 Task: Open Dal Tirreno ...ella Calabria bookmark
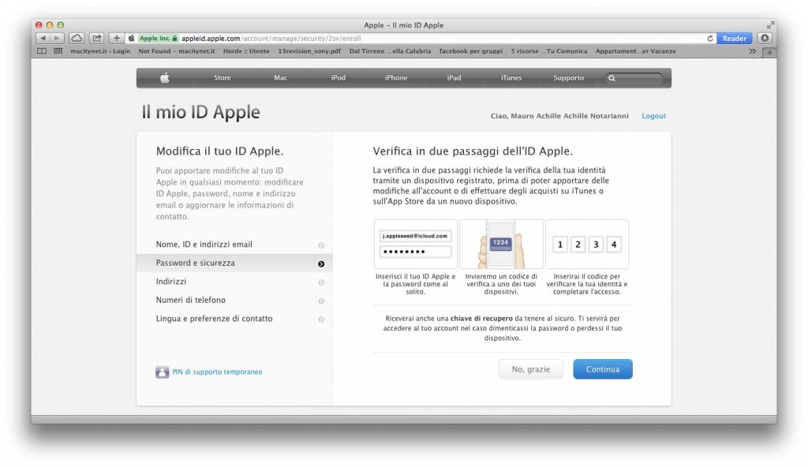pyautogui.click(x=390, y=51)
